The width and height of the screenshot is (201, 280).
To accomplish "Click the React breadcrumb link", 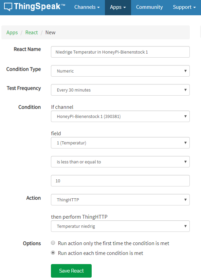I will click(32, 33).
